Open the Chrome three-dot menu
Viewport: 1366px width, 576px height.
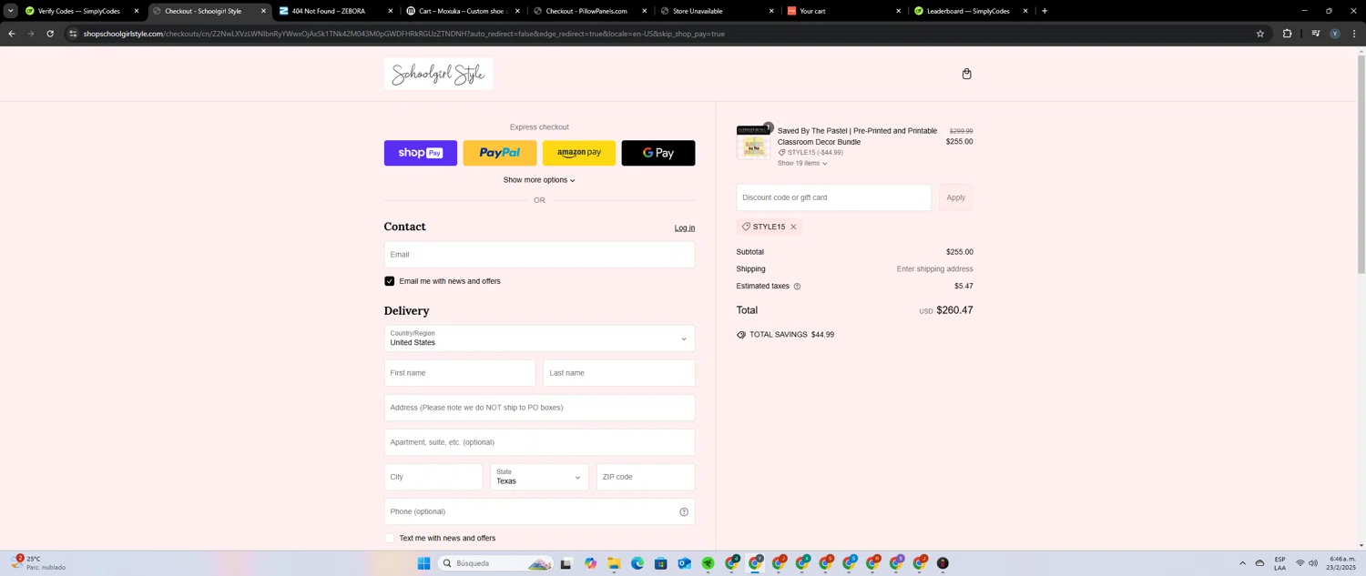coord(1354,34)
